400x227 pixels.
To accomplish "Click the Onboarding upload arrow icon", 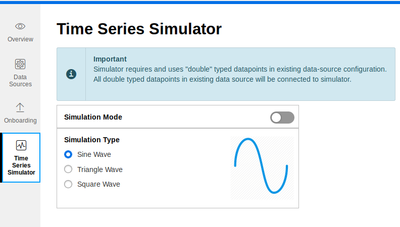I will (20, 107).
